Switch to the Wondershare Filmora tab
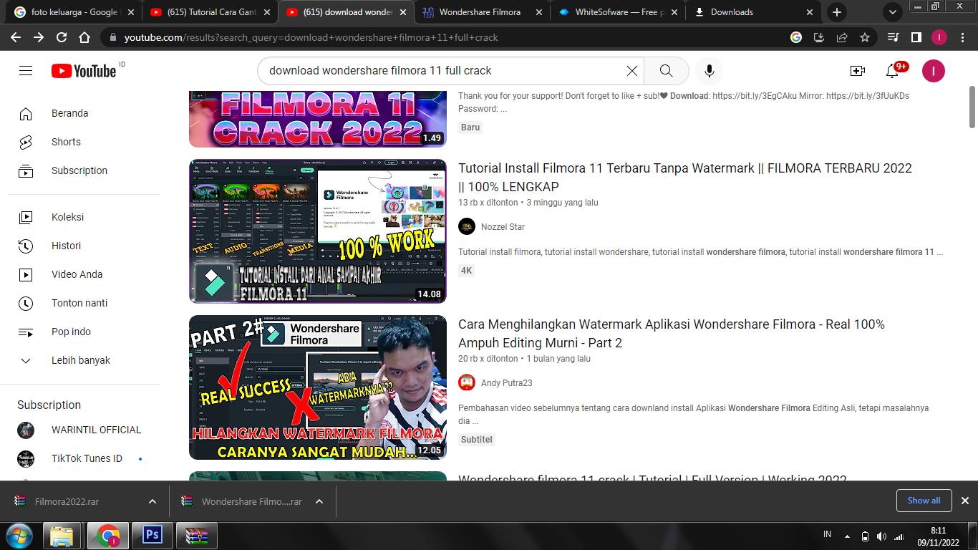978x550 pixels. tap(480, 12)
